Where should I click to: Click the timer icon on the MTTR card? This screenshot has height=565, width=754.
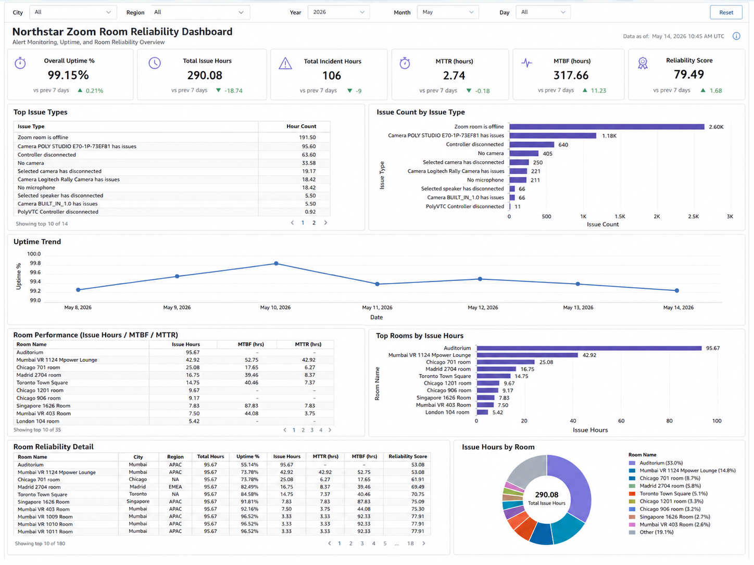point(405,63)
